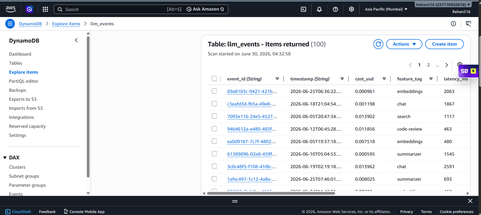Screen dimensions: 481x215
Task: Open the Feedback link in footer
Action: pyautogui.click(x=47, y=212)
